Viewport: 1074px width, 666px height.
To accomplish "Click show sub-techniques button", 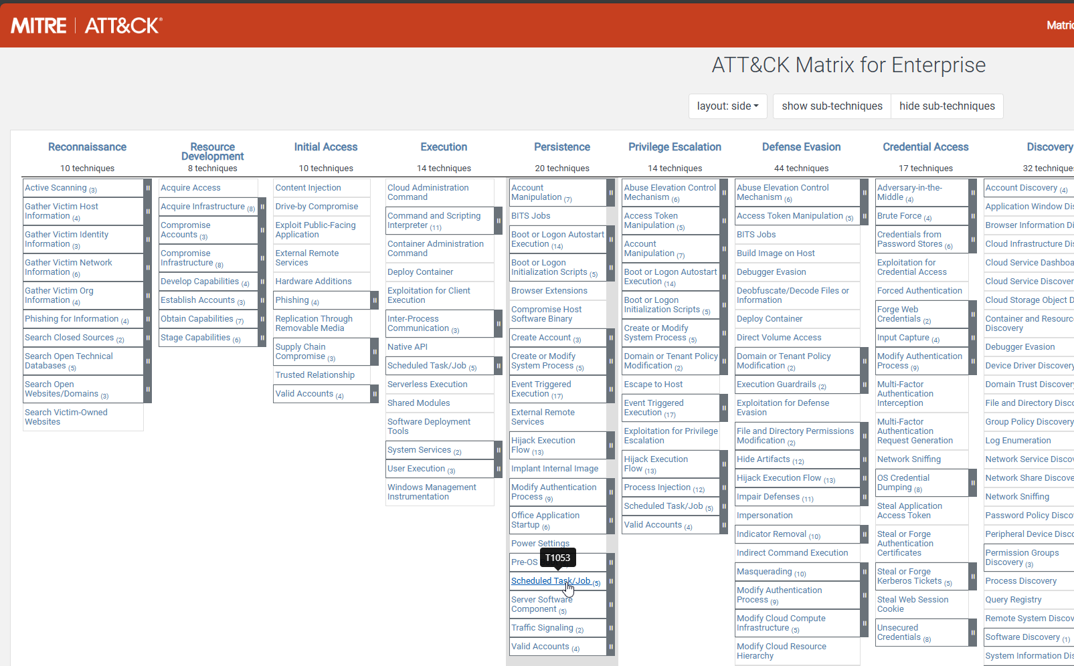I will [x=832, y=106].
